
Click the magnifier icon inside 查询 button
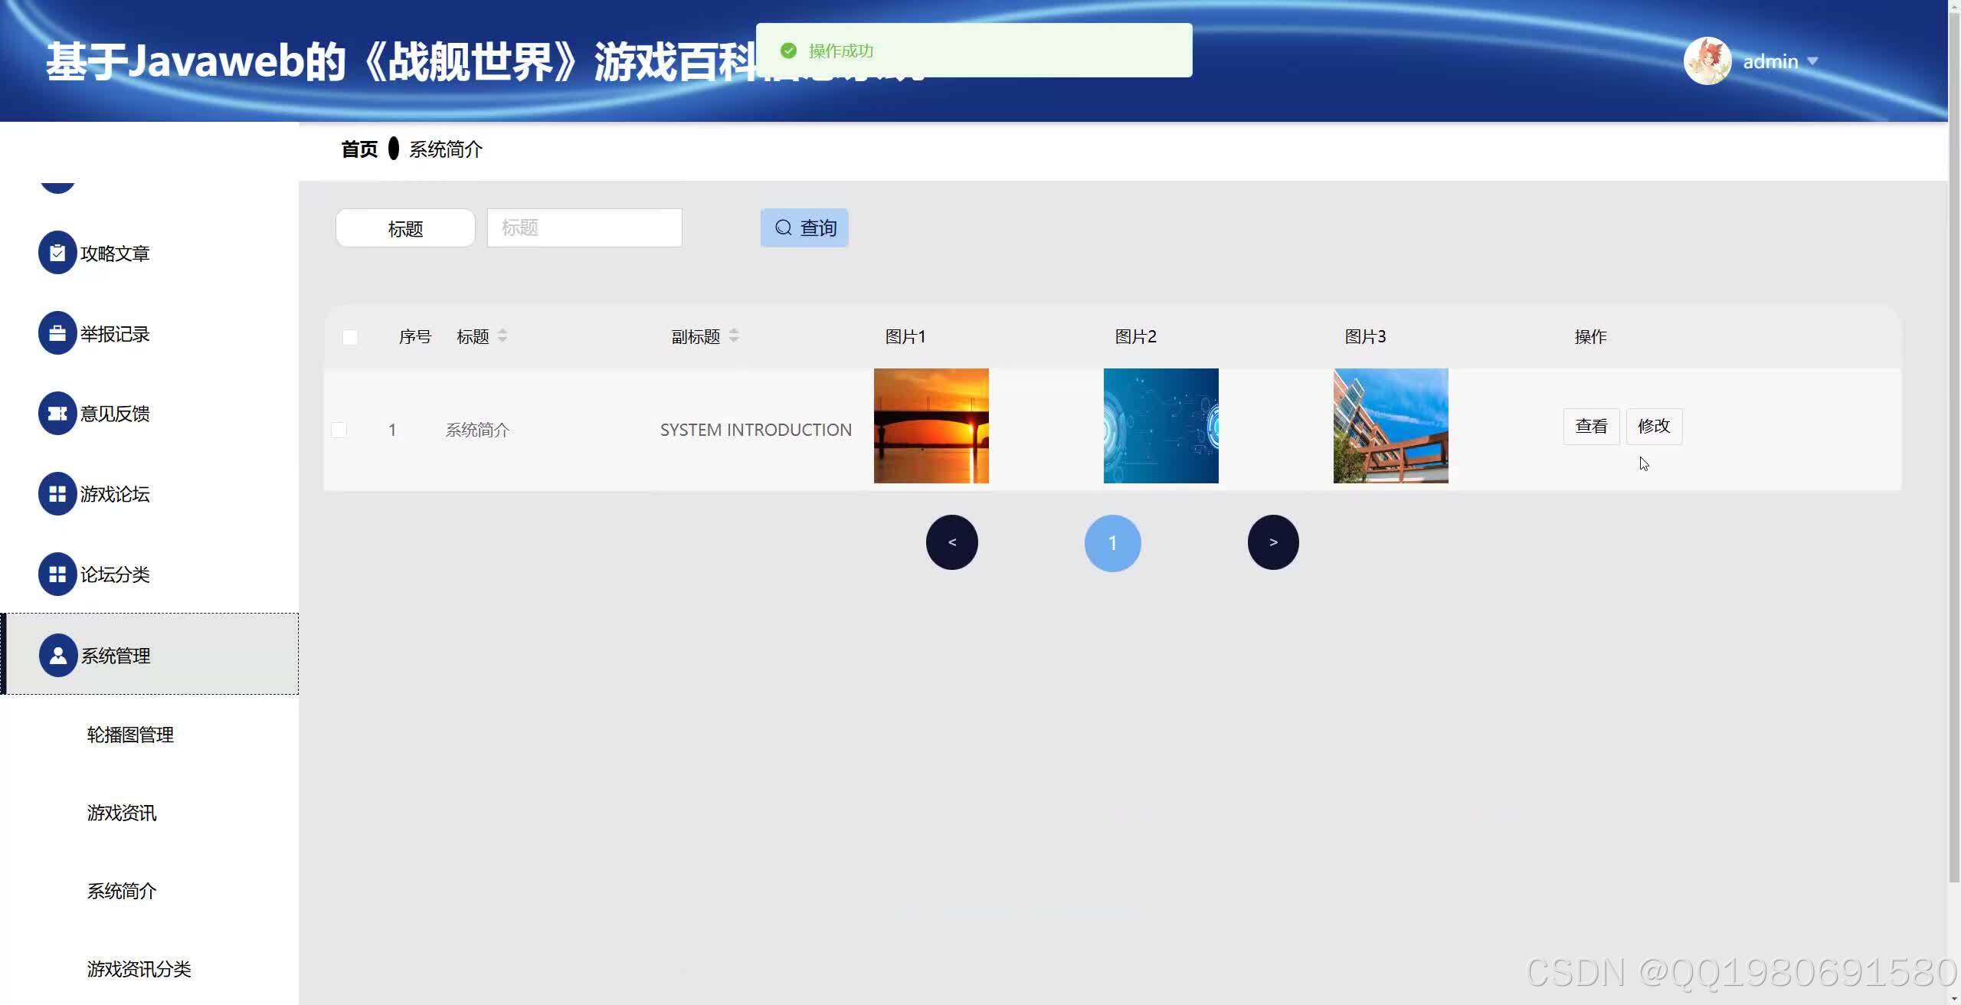point(783,227)
